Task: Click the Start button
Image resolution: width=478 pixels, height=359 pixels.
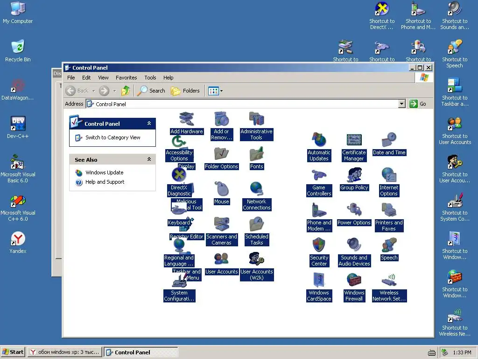Action: [13, 352]
